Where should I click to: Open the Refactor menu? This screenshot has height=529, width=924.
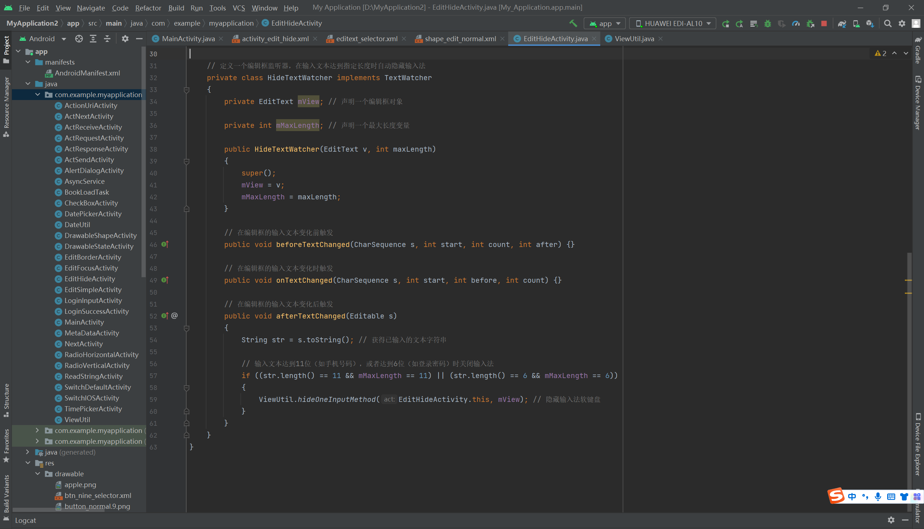[148, 8]
